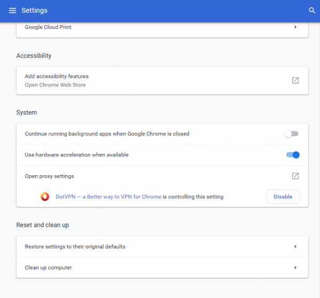Click external link icon for proxy settings
The height and width of the screenshot is (298, 320).
(295, 176)
